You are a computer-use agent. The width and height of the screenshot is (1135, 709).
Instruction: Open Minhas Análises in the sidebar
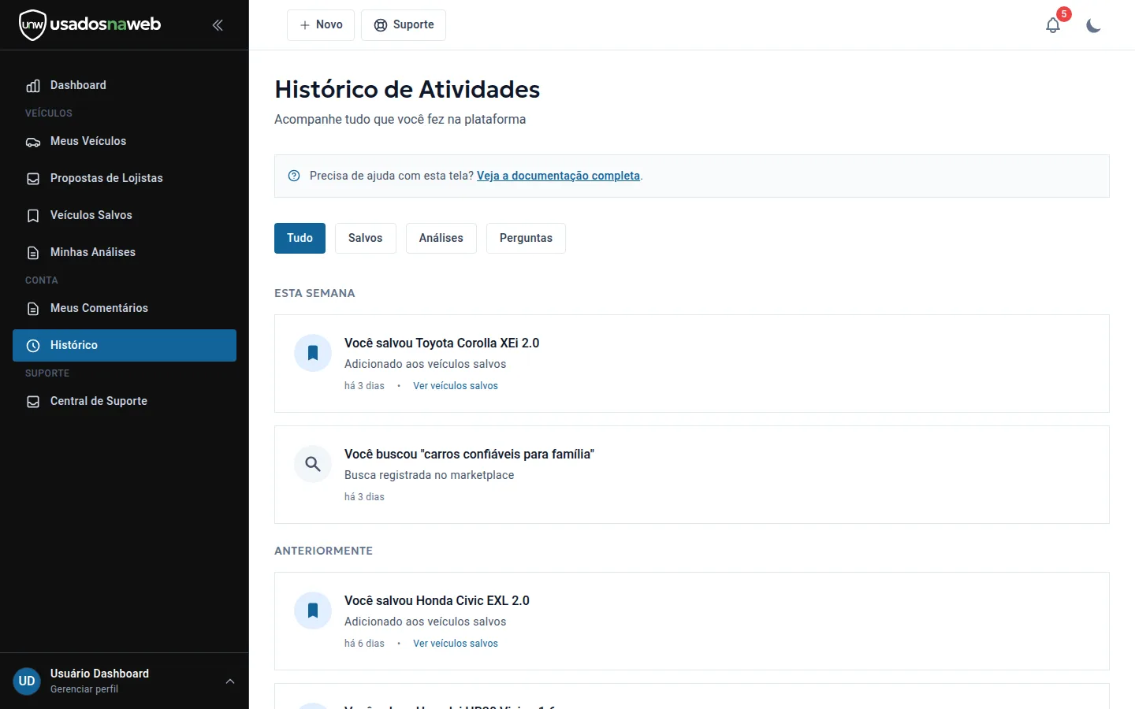tap(125, 252)
